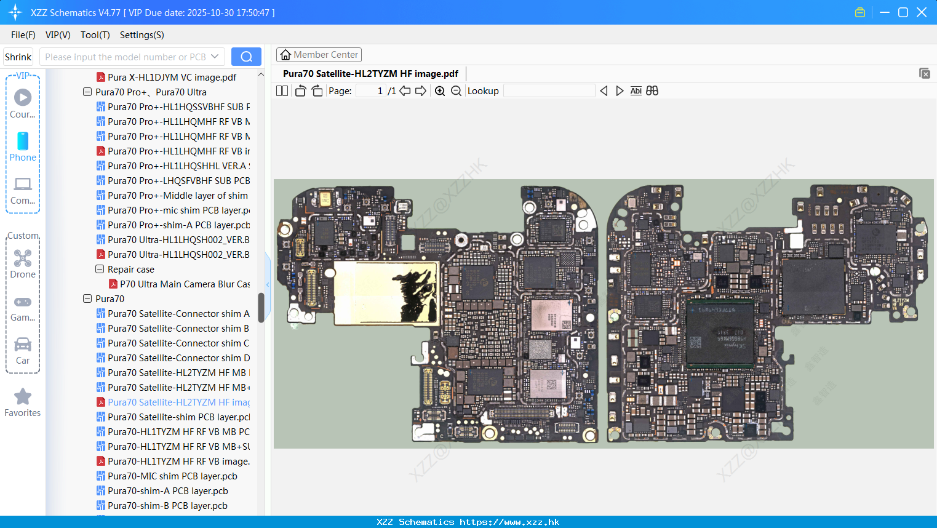Click the Shrink button
The height and width of the screenshot is (528, 937).
(x=18, y=57)
